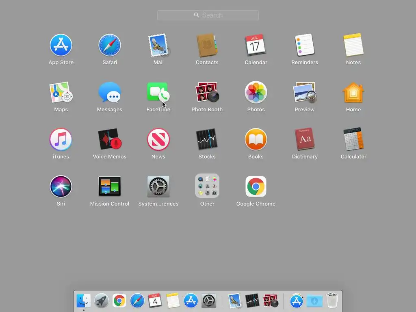Launch the Maps app
Viewport: 416px width, 312px height.
pyautogui.click(x=61, y=92)
